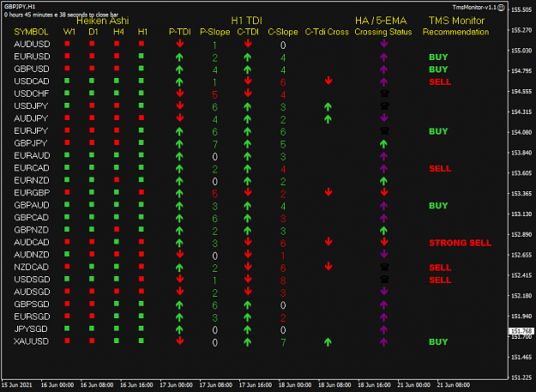This screenshot has width=536, height=392.
Task: Select the XAUUSD symbol label
Action: click(31, 341)
